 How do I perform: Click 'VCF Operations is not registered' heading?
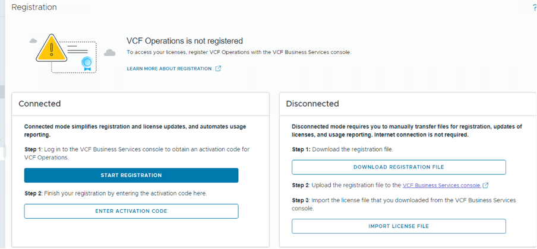point(185,41)
